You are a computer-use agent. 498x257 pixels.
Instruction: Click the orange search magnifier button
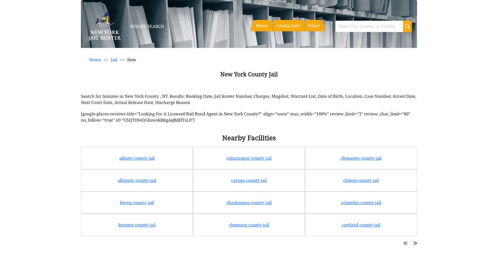coord(408,27)
